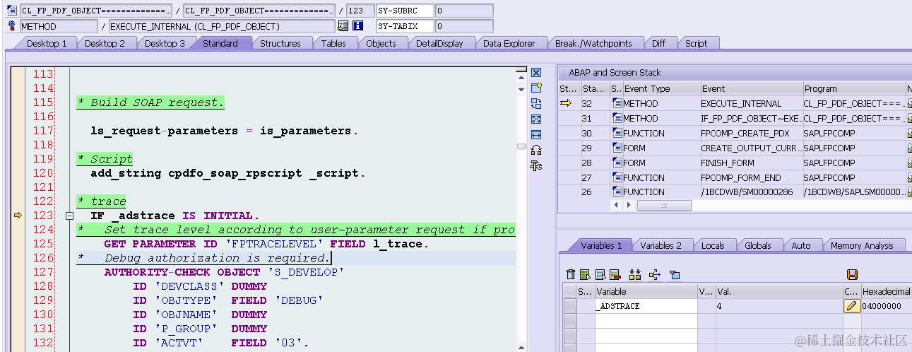Open the Diff tab
The width and height of the screenshot is (912, 352).
coord(658,43)
